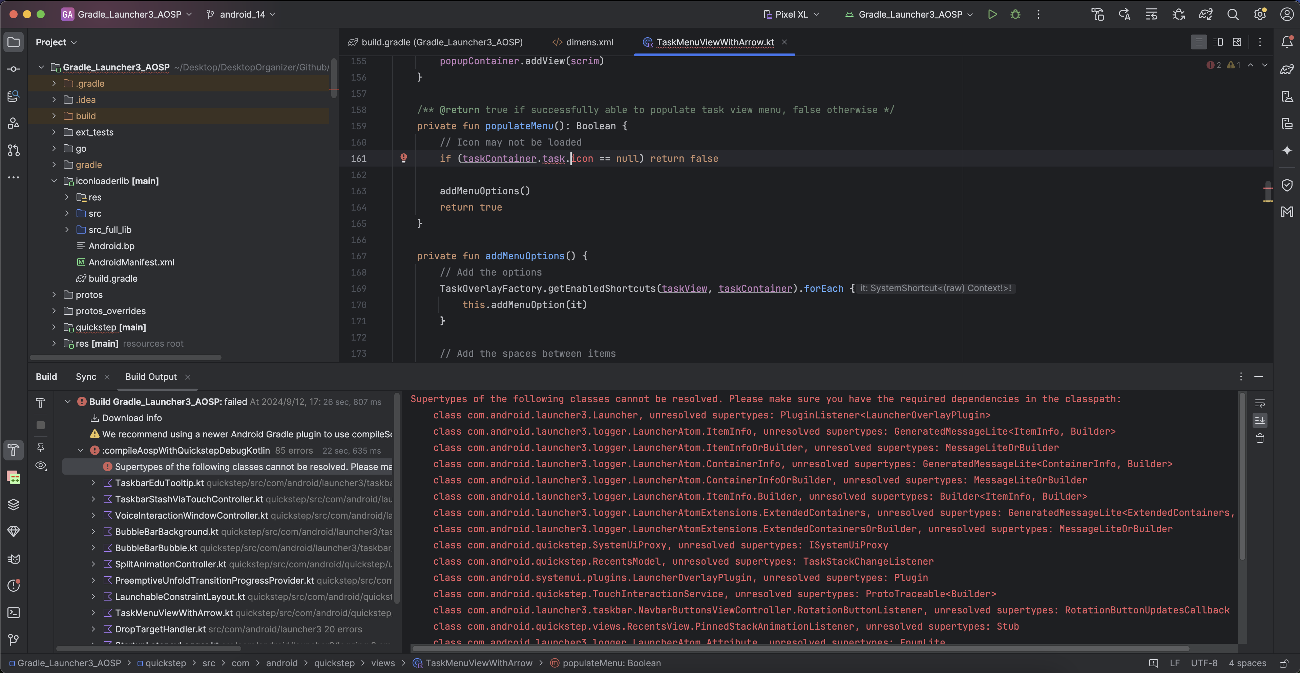Show more tool windows ellipsis
This screenshot has height=673, width=1300.
14,177
